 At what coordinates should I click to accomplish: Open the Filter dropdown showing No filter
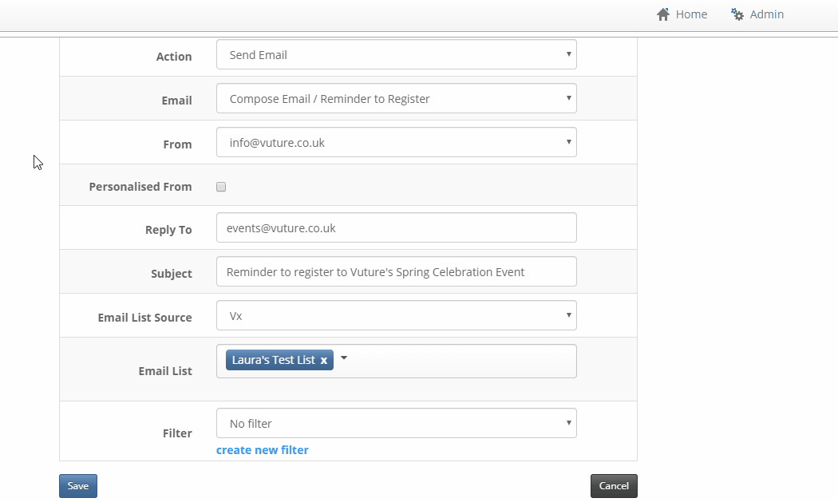click(x=397, y=424)
